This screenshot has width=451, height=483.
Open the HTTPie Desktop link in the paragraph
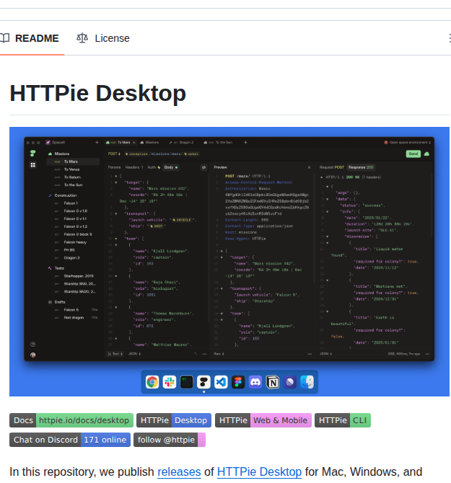click(x=259, y=471)
